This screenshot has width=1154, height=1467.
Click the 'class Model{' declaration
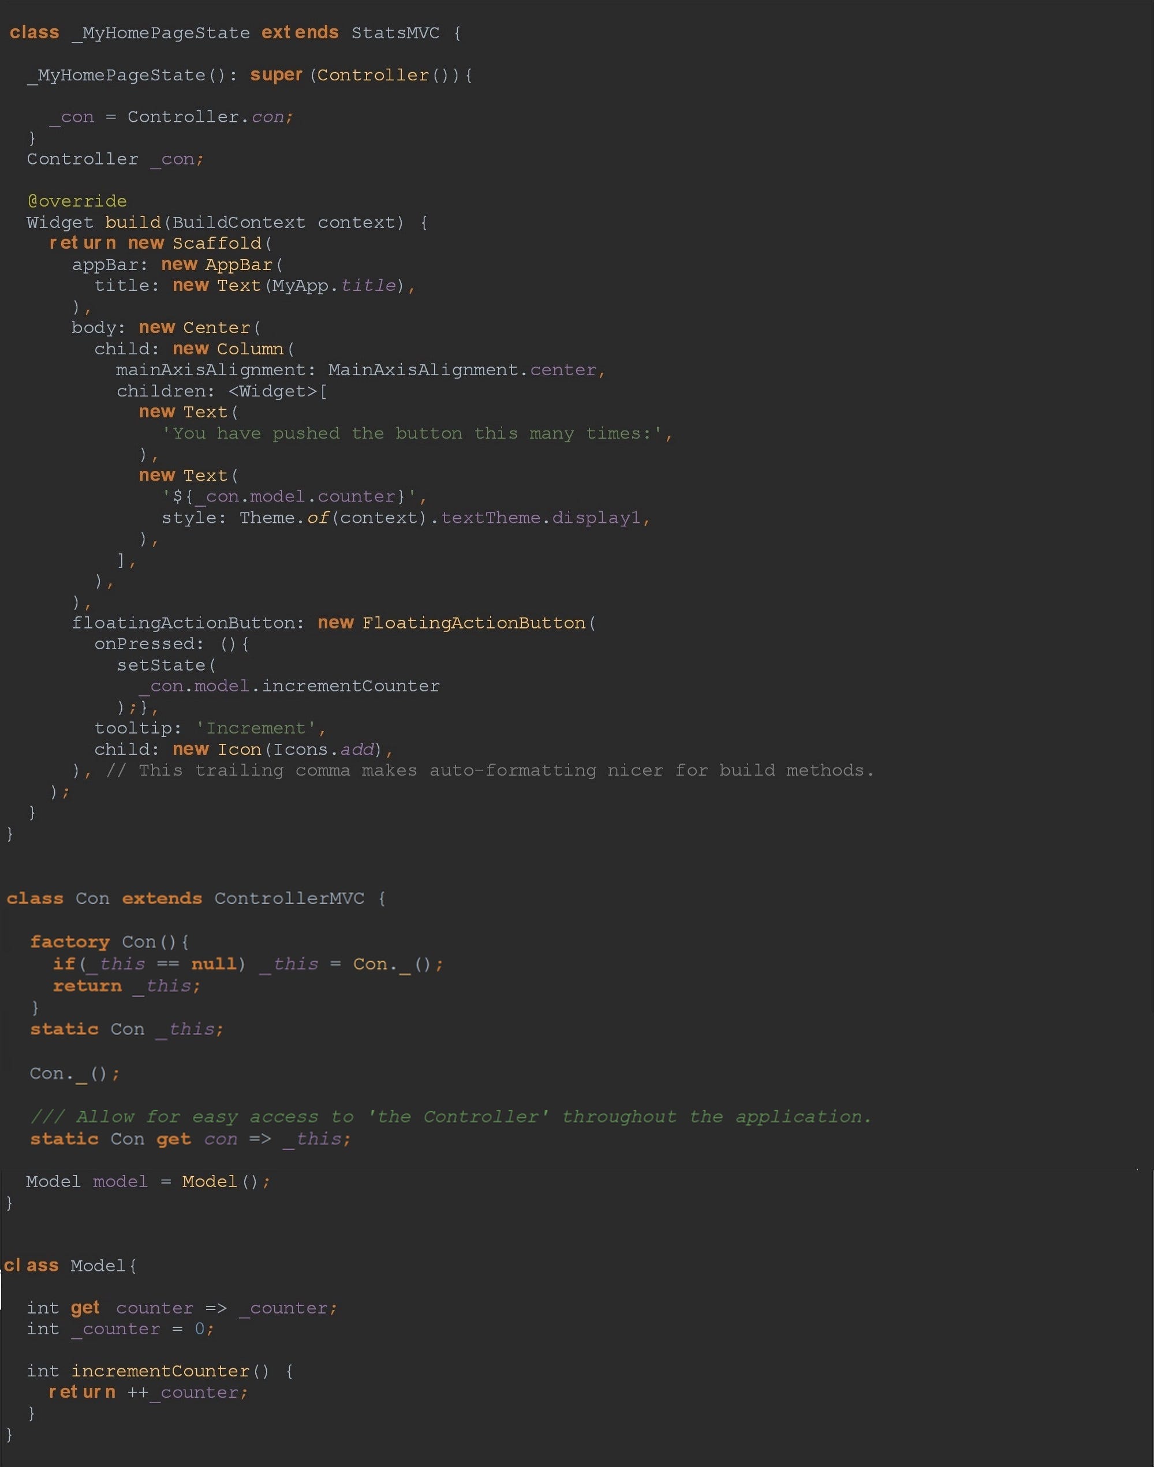(x=70, y=1266)
